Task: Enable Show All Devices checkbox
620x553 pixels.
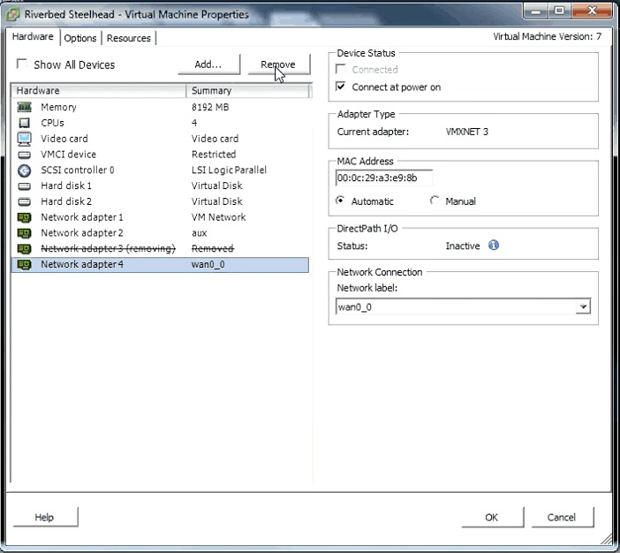Action: click(x=22, y=64)
